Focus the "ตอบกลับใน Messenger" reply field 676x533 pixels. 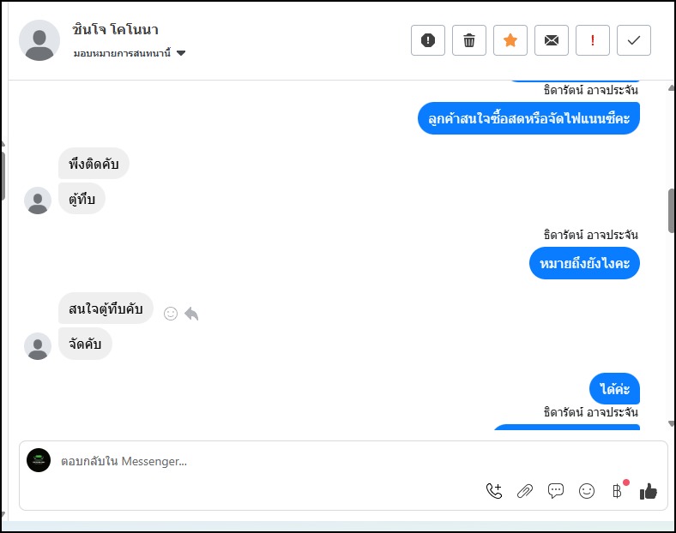(257, 462)
